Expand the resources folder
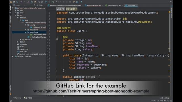This screenshot has height=102, width=182. tap(20, 40)
